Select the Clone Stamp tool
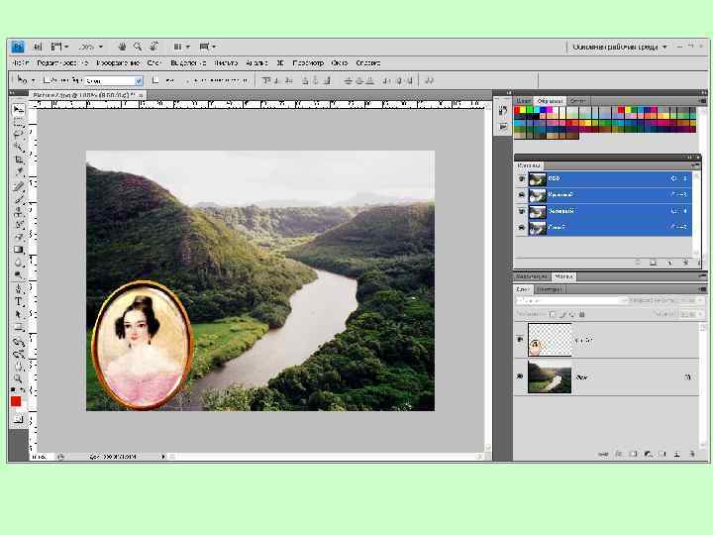The height and width of the screenshot is (535, 713). click(x=18, y=212)
